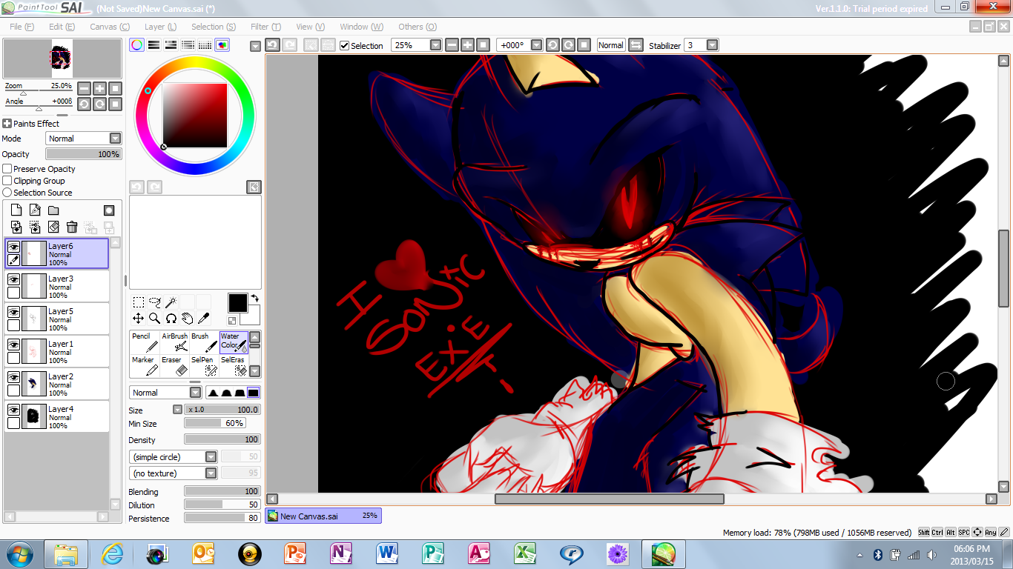Open the Edit menu

(62, 27)
